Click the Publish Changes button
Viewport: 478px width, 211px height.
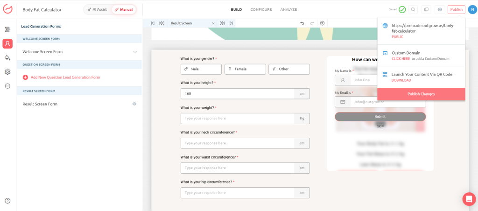pos(421,94)
